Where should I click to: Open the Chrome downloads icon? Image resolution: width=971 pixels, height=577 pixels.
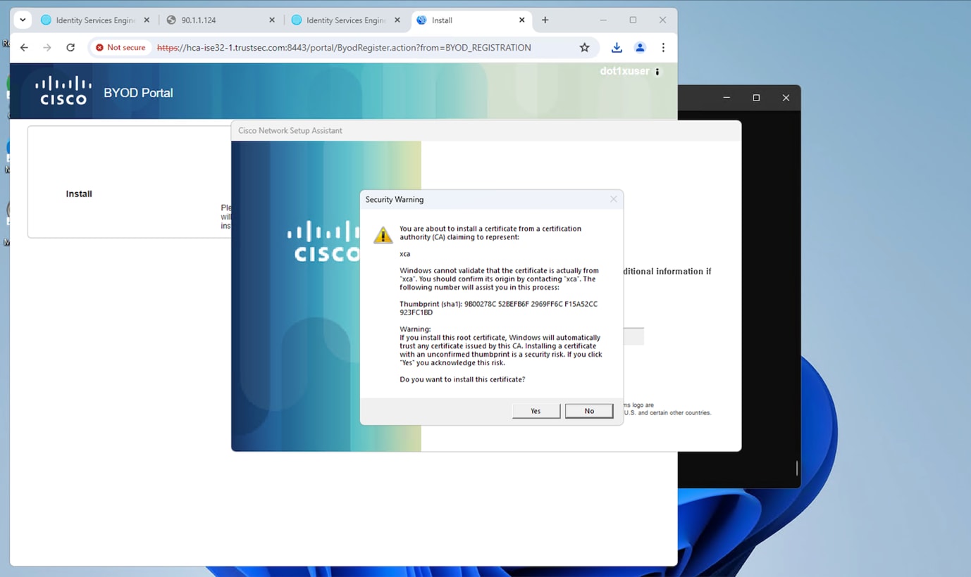pos(617,48)
